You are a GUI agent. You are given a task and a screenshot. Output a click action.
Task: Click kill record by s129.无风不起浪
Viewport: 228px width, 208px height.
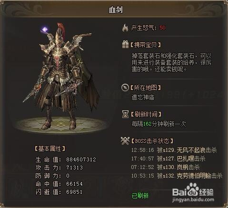pyautogui.click(x=174, y=150)
